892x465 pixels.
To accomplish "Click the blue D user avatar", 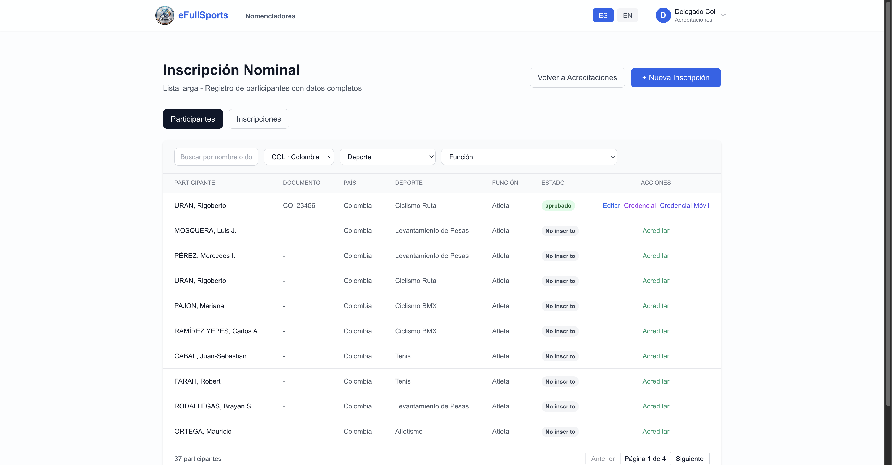I will pos(663,15).
